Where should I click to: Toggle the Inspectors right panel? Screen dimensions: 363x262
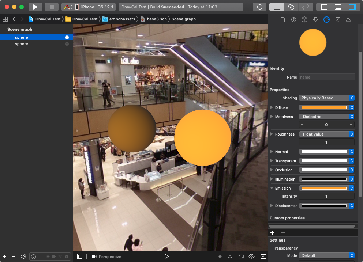pos(352,7)
